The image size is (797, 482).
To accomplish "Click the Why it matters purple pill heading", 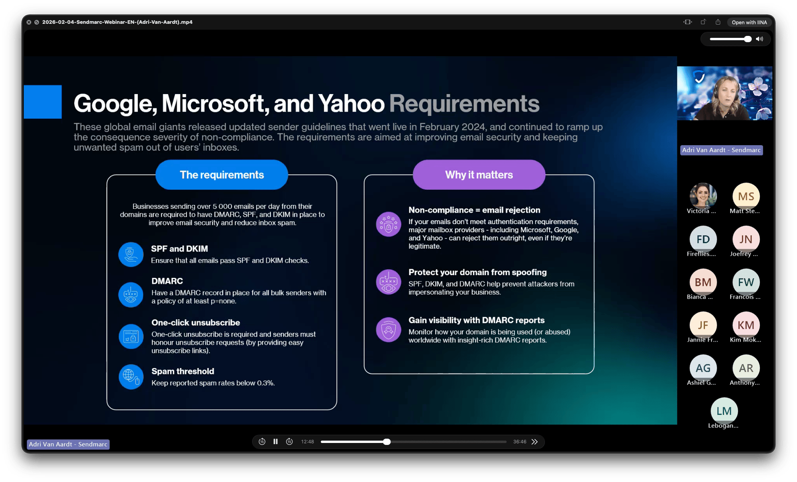I will pyautogui.click(x=479, y=175).
